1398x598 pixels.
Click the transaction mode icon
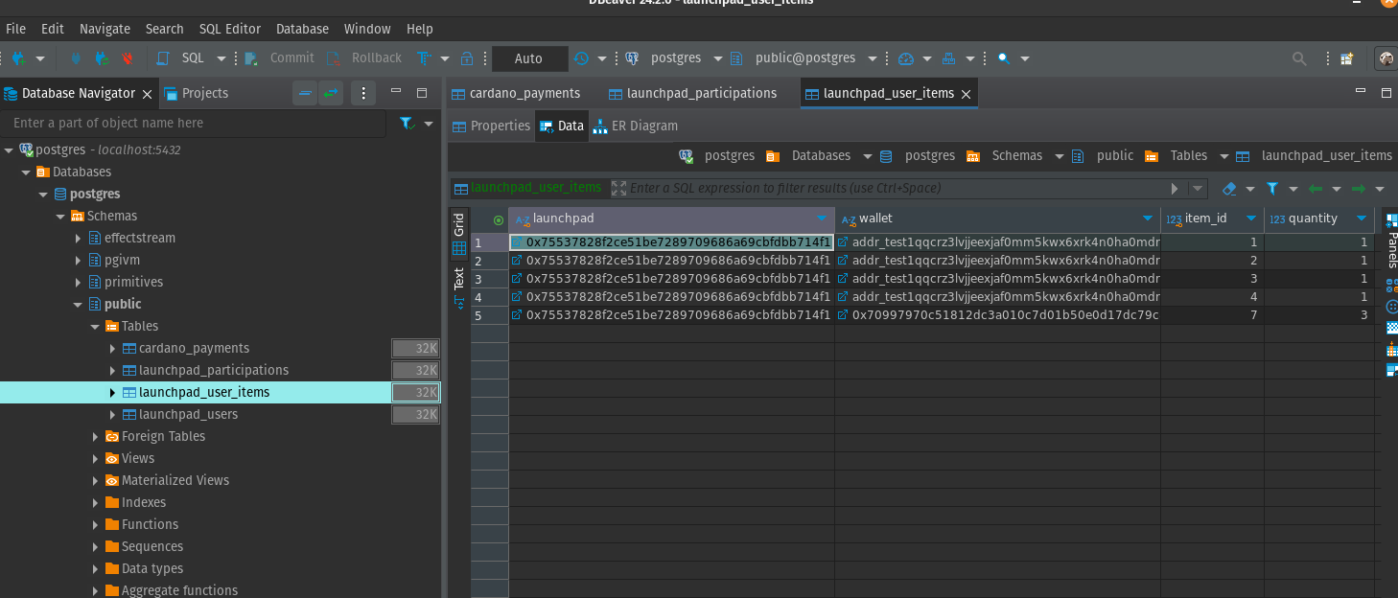(423, 58)
